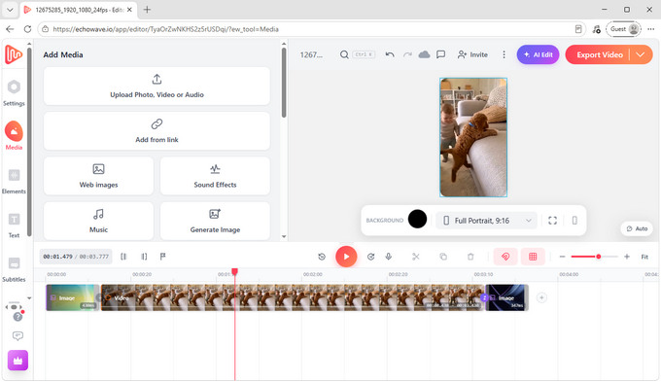Screen dimensions: 661x382
Task: Click the Invite button
Action: tap(472, 54)
